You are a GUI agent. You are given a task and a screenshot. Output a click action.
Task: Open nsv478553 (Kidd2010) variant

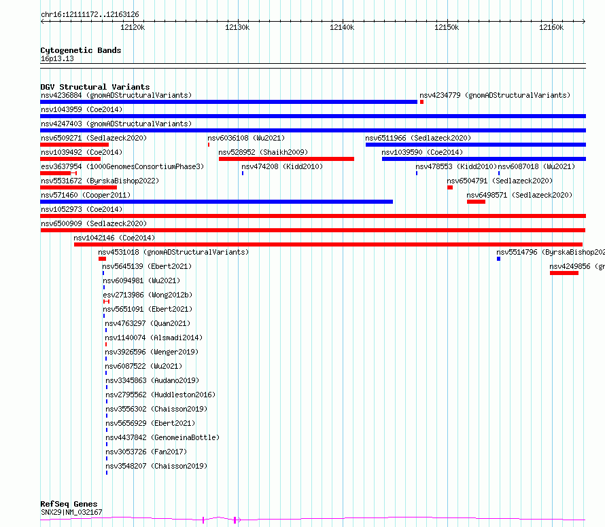456,166
